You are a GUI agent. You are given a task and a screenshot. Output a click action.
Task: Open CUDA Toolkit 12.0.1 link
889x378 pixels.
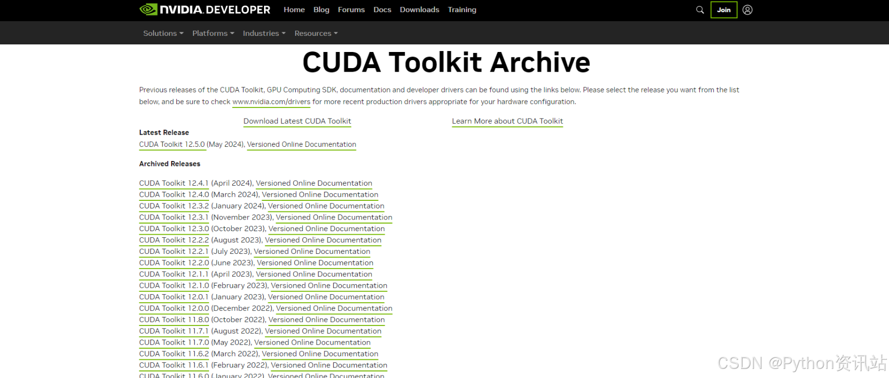pyautogui.click(x=174, y=297)
